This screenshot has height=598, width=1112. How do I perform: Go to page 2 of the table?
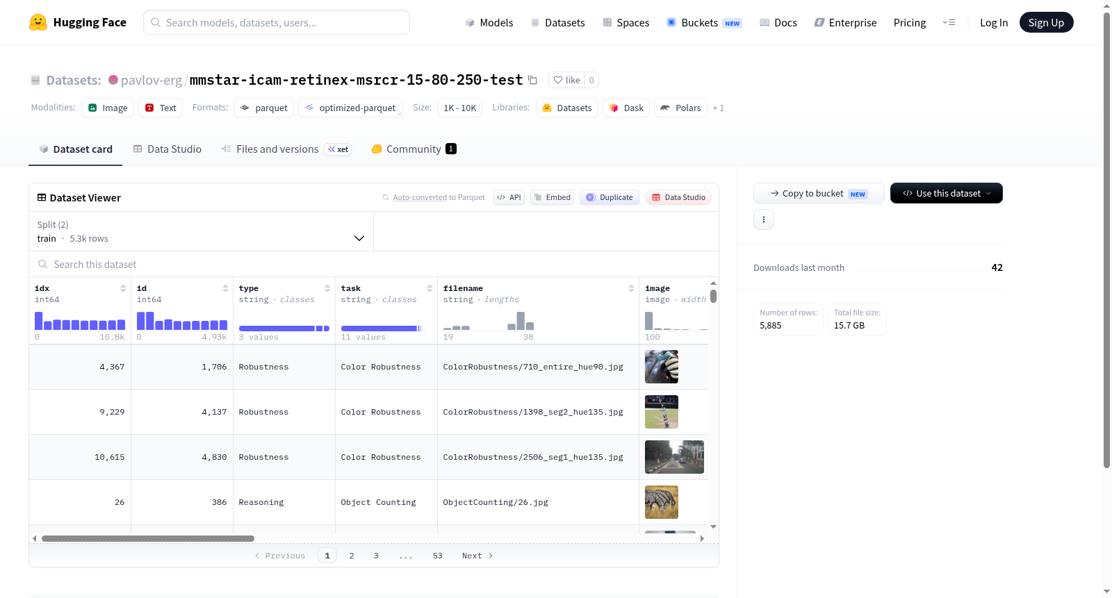click(x=352, y=556)
